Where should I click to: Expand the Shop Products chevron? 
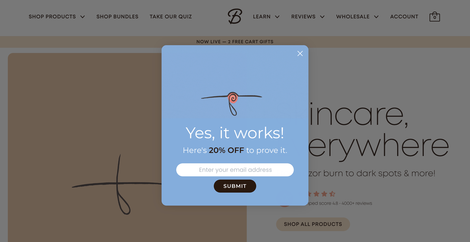[83, 17]
